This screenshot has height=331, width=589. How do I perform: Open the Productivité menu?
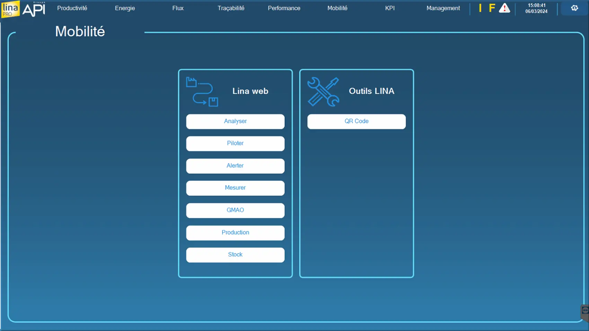(x=72, y=8)
